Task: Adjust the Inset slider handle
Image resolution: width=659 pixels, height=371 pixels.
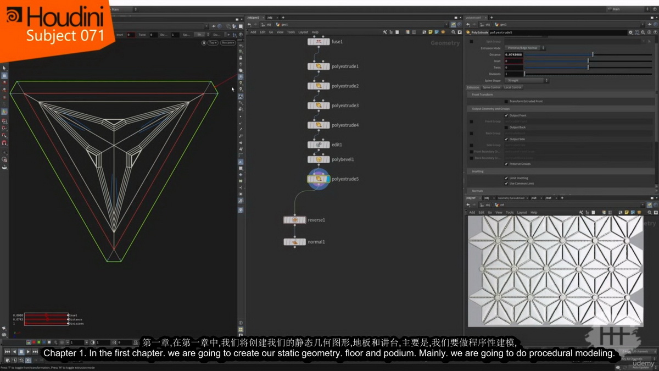Action: point(588,61)
